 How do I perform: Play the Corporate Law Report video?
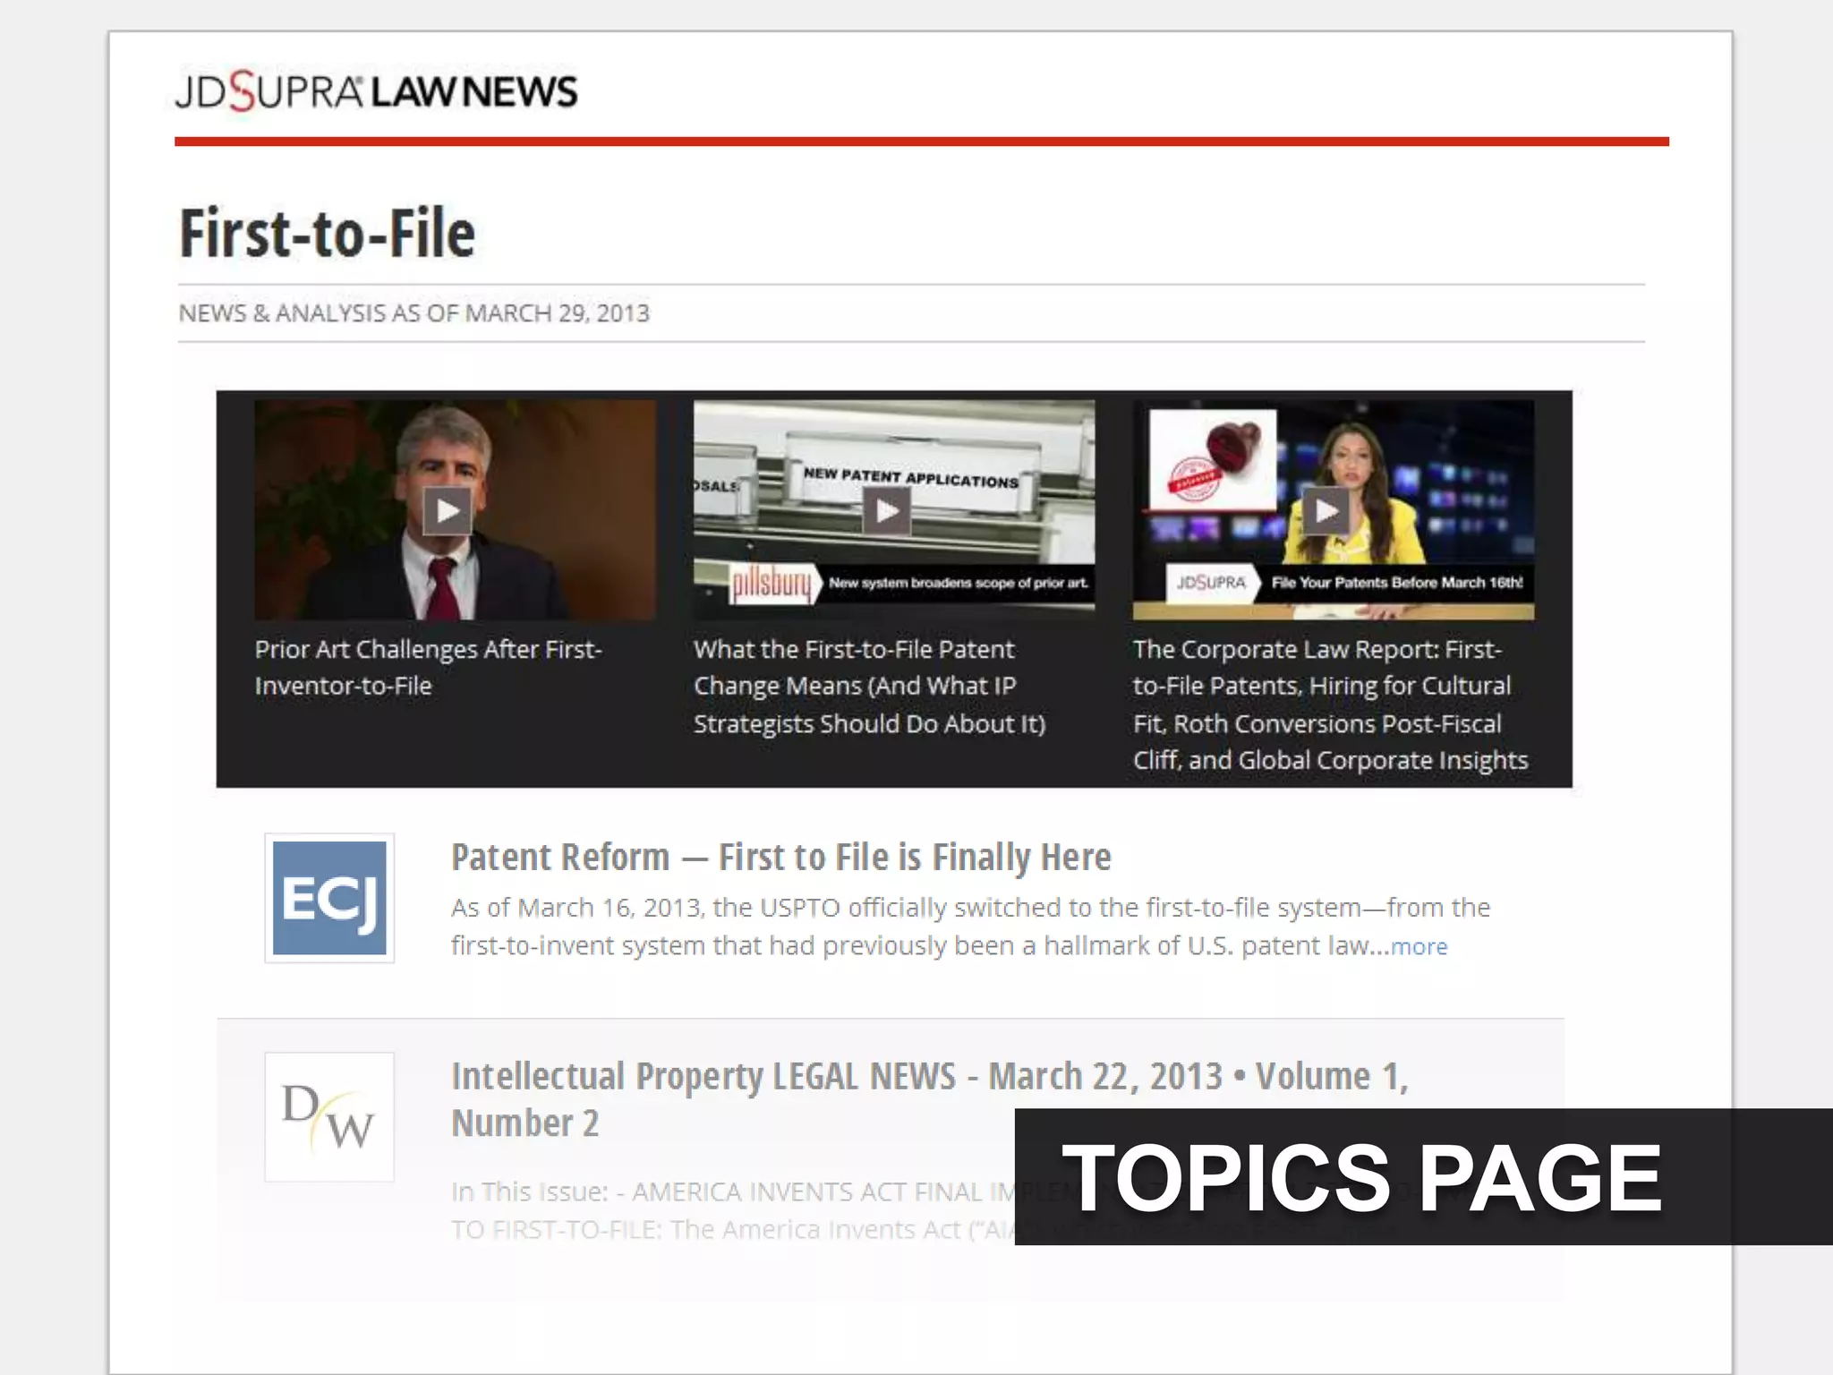tap(1326, 511)
